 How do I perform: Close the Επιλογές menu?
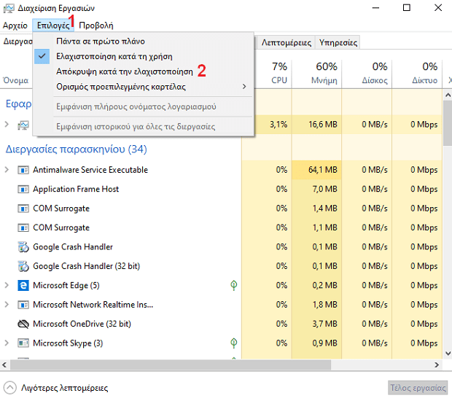[x=53, y=26]
